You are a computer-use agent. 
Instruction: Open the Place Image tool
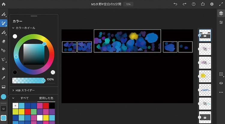coord(4,87)
